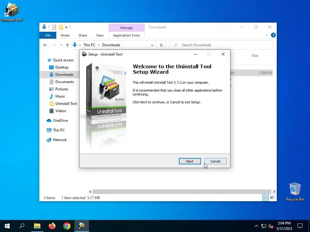Open the taskbar search magnifier
The image size is (310, 232).
22,226
